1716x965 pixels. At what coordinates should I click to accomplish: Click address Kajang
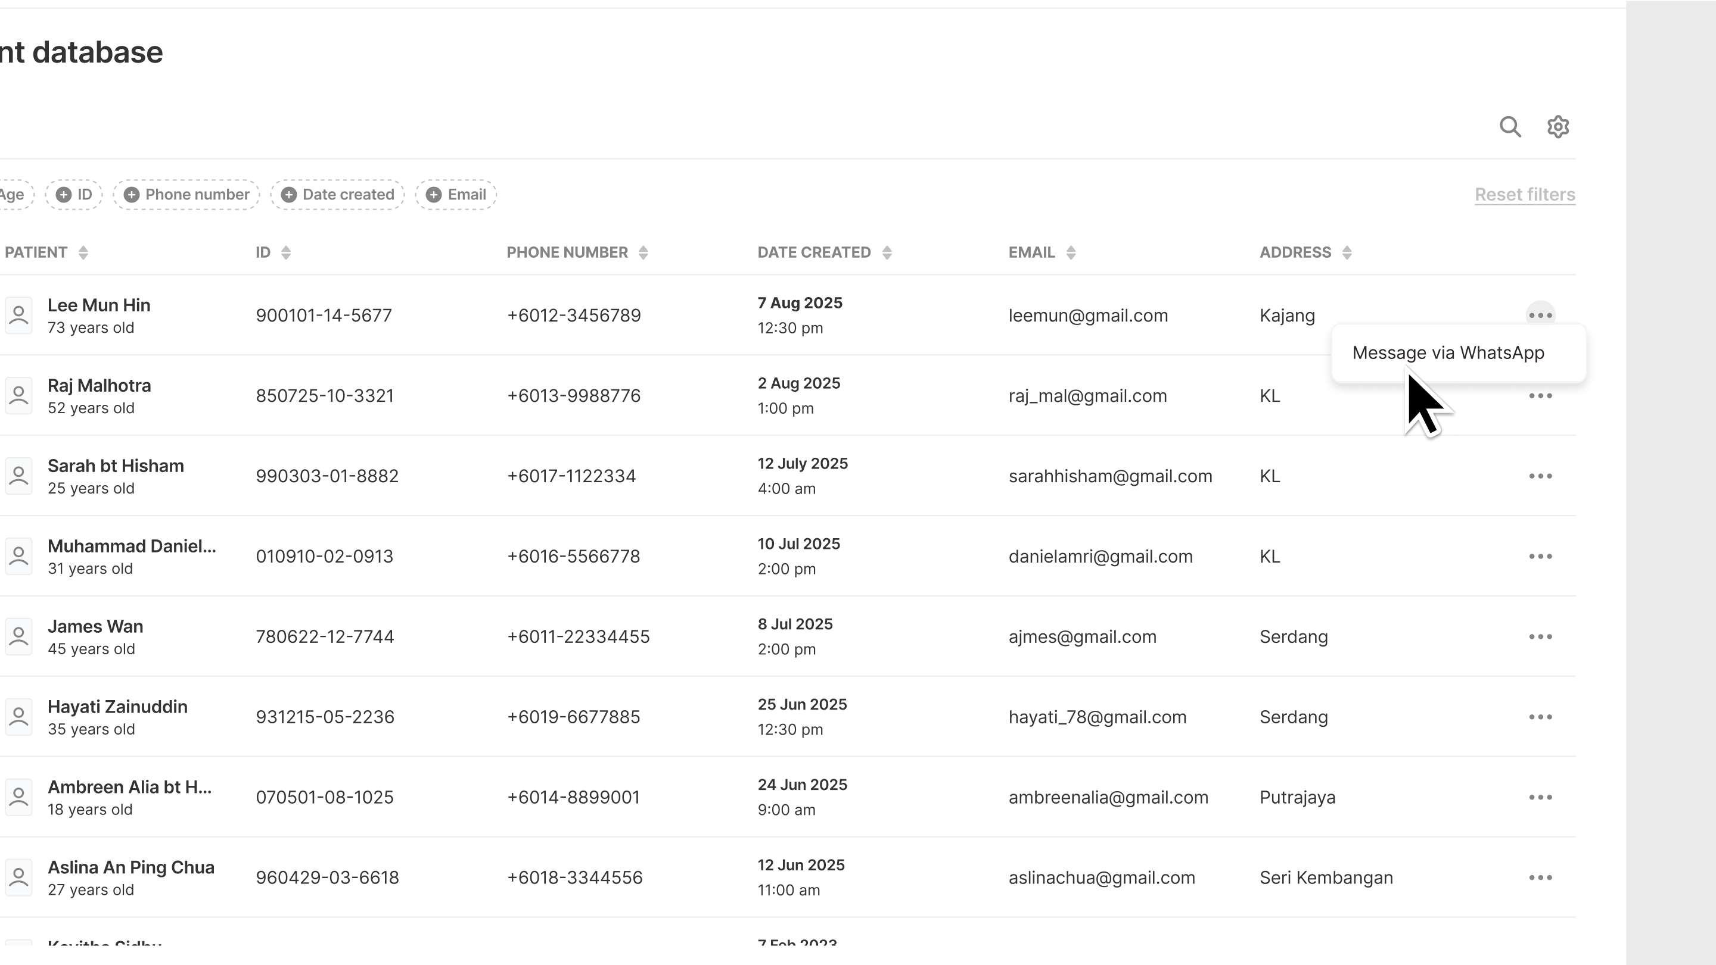1287,316
